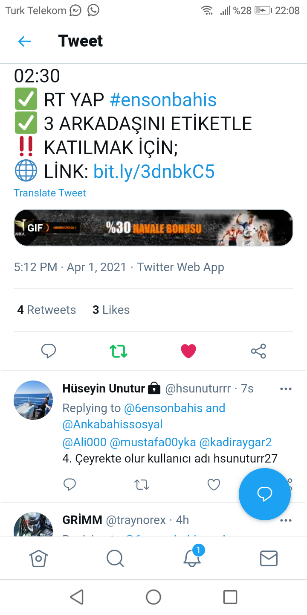Undo the green retweet on main tweet
The image size is (307, 615).
coord(119,351)
